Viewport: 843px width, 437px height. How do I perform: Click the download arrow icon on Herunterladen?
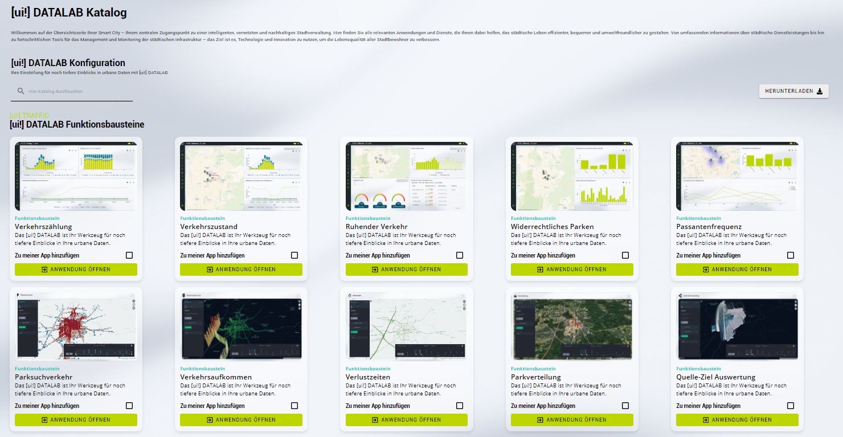point(820,91)
